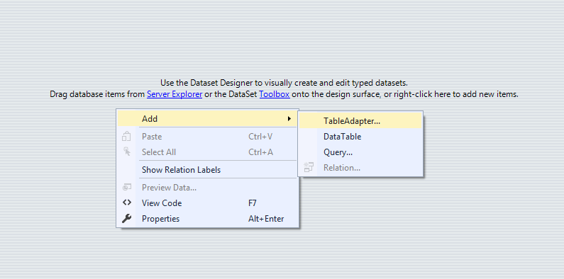
Task: Select TableAdapter... from the submenu
Action: pos(361,121)
